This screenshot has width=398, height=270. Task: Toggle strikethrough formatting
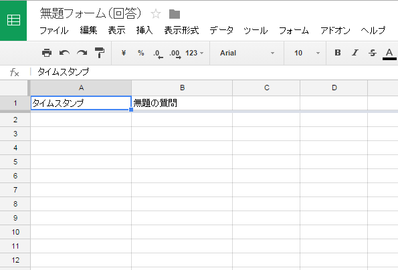373,53
